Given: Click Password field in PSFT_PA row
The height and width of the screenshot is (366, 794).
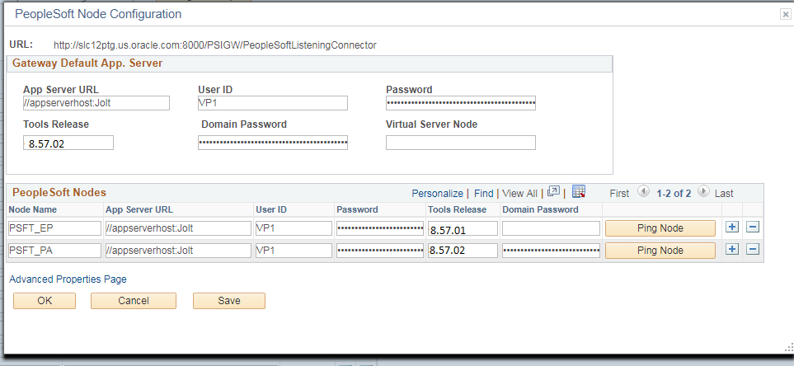Looking at the screenshot, I should click(380, 251).
